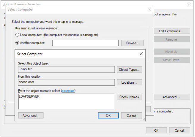Close the Add or Remove Snap-ins window
The width and height of the screenshot is (195, 137).
click(189, 5)
